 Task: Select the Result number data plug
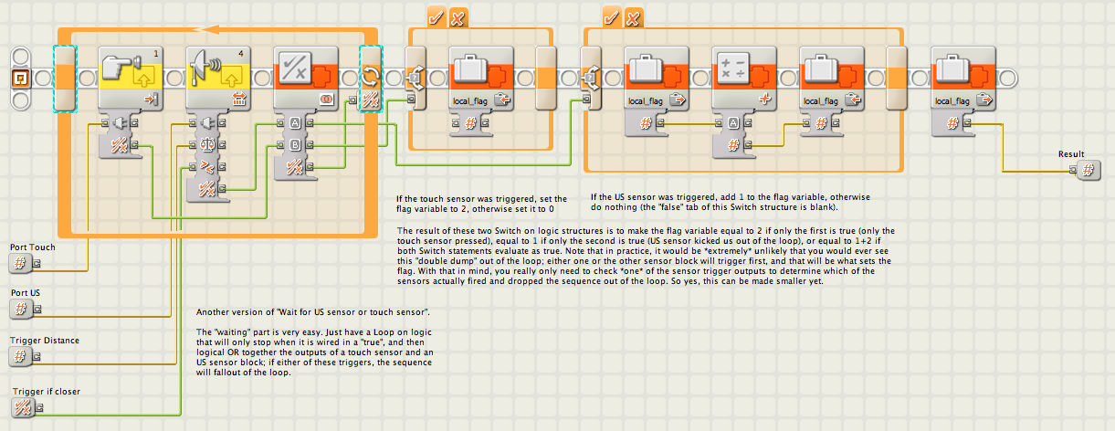tap(1089, 170)
